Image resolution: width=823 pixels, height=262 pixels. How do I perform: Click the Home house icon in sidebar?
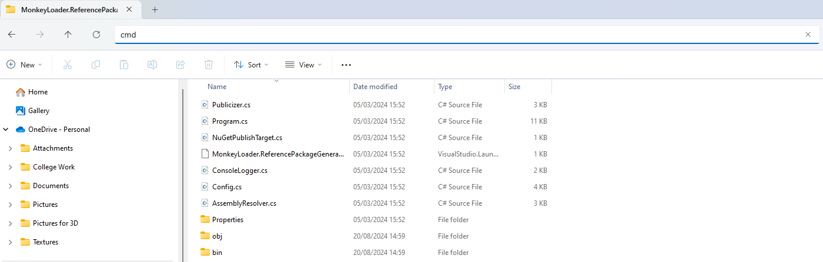pos(21,92)
